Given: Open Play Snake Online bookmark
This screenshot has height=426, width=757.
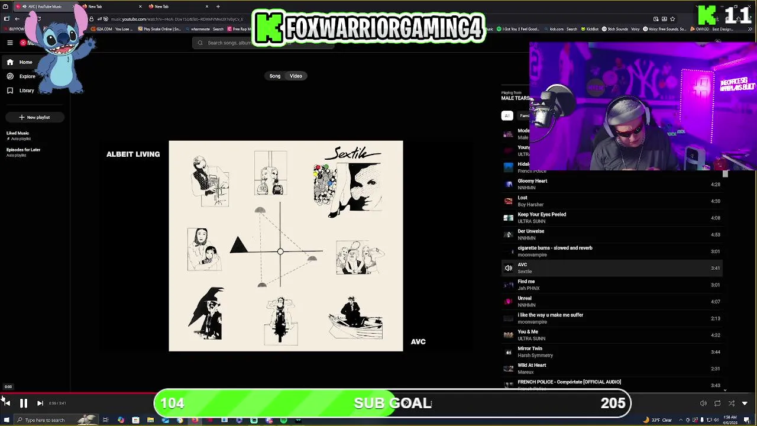Looking at the screenshot, I should (160, 29).
